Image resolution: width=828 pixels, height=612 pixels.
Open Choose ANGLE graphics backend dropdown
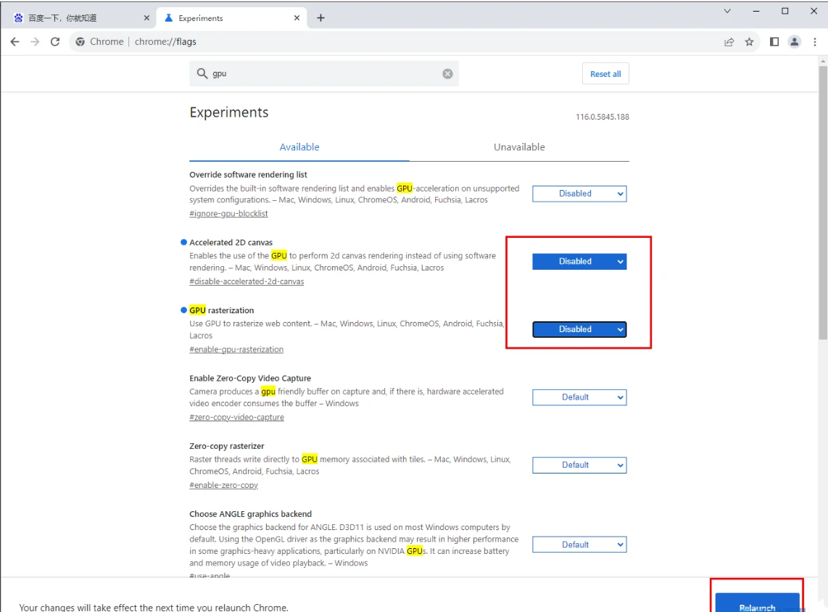[x=579, y=545]
